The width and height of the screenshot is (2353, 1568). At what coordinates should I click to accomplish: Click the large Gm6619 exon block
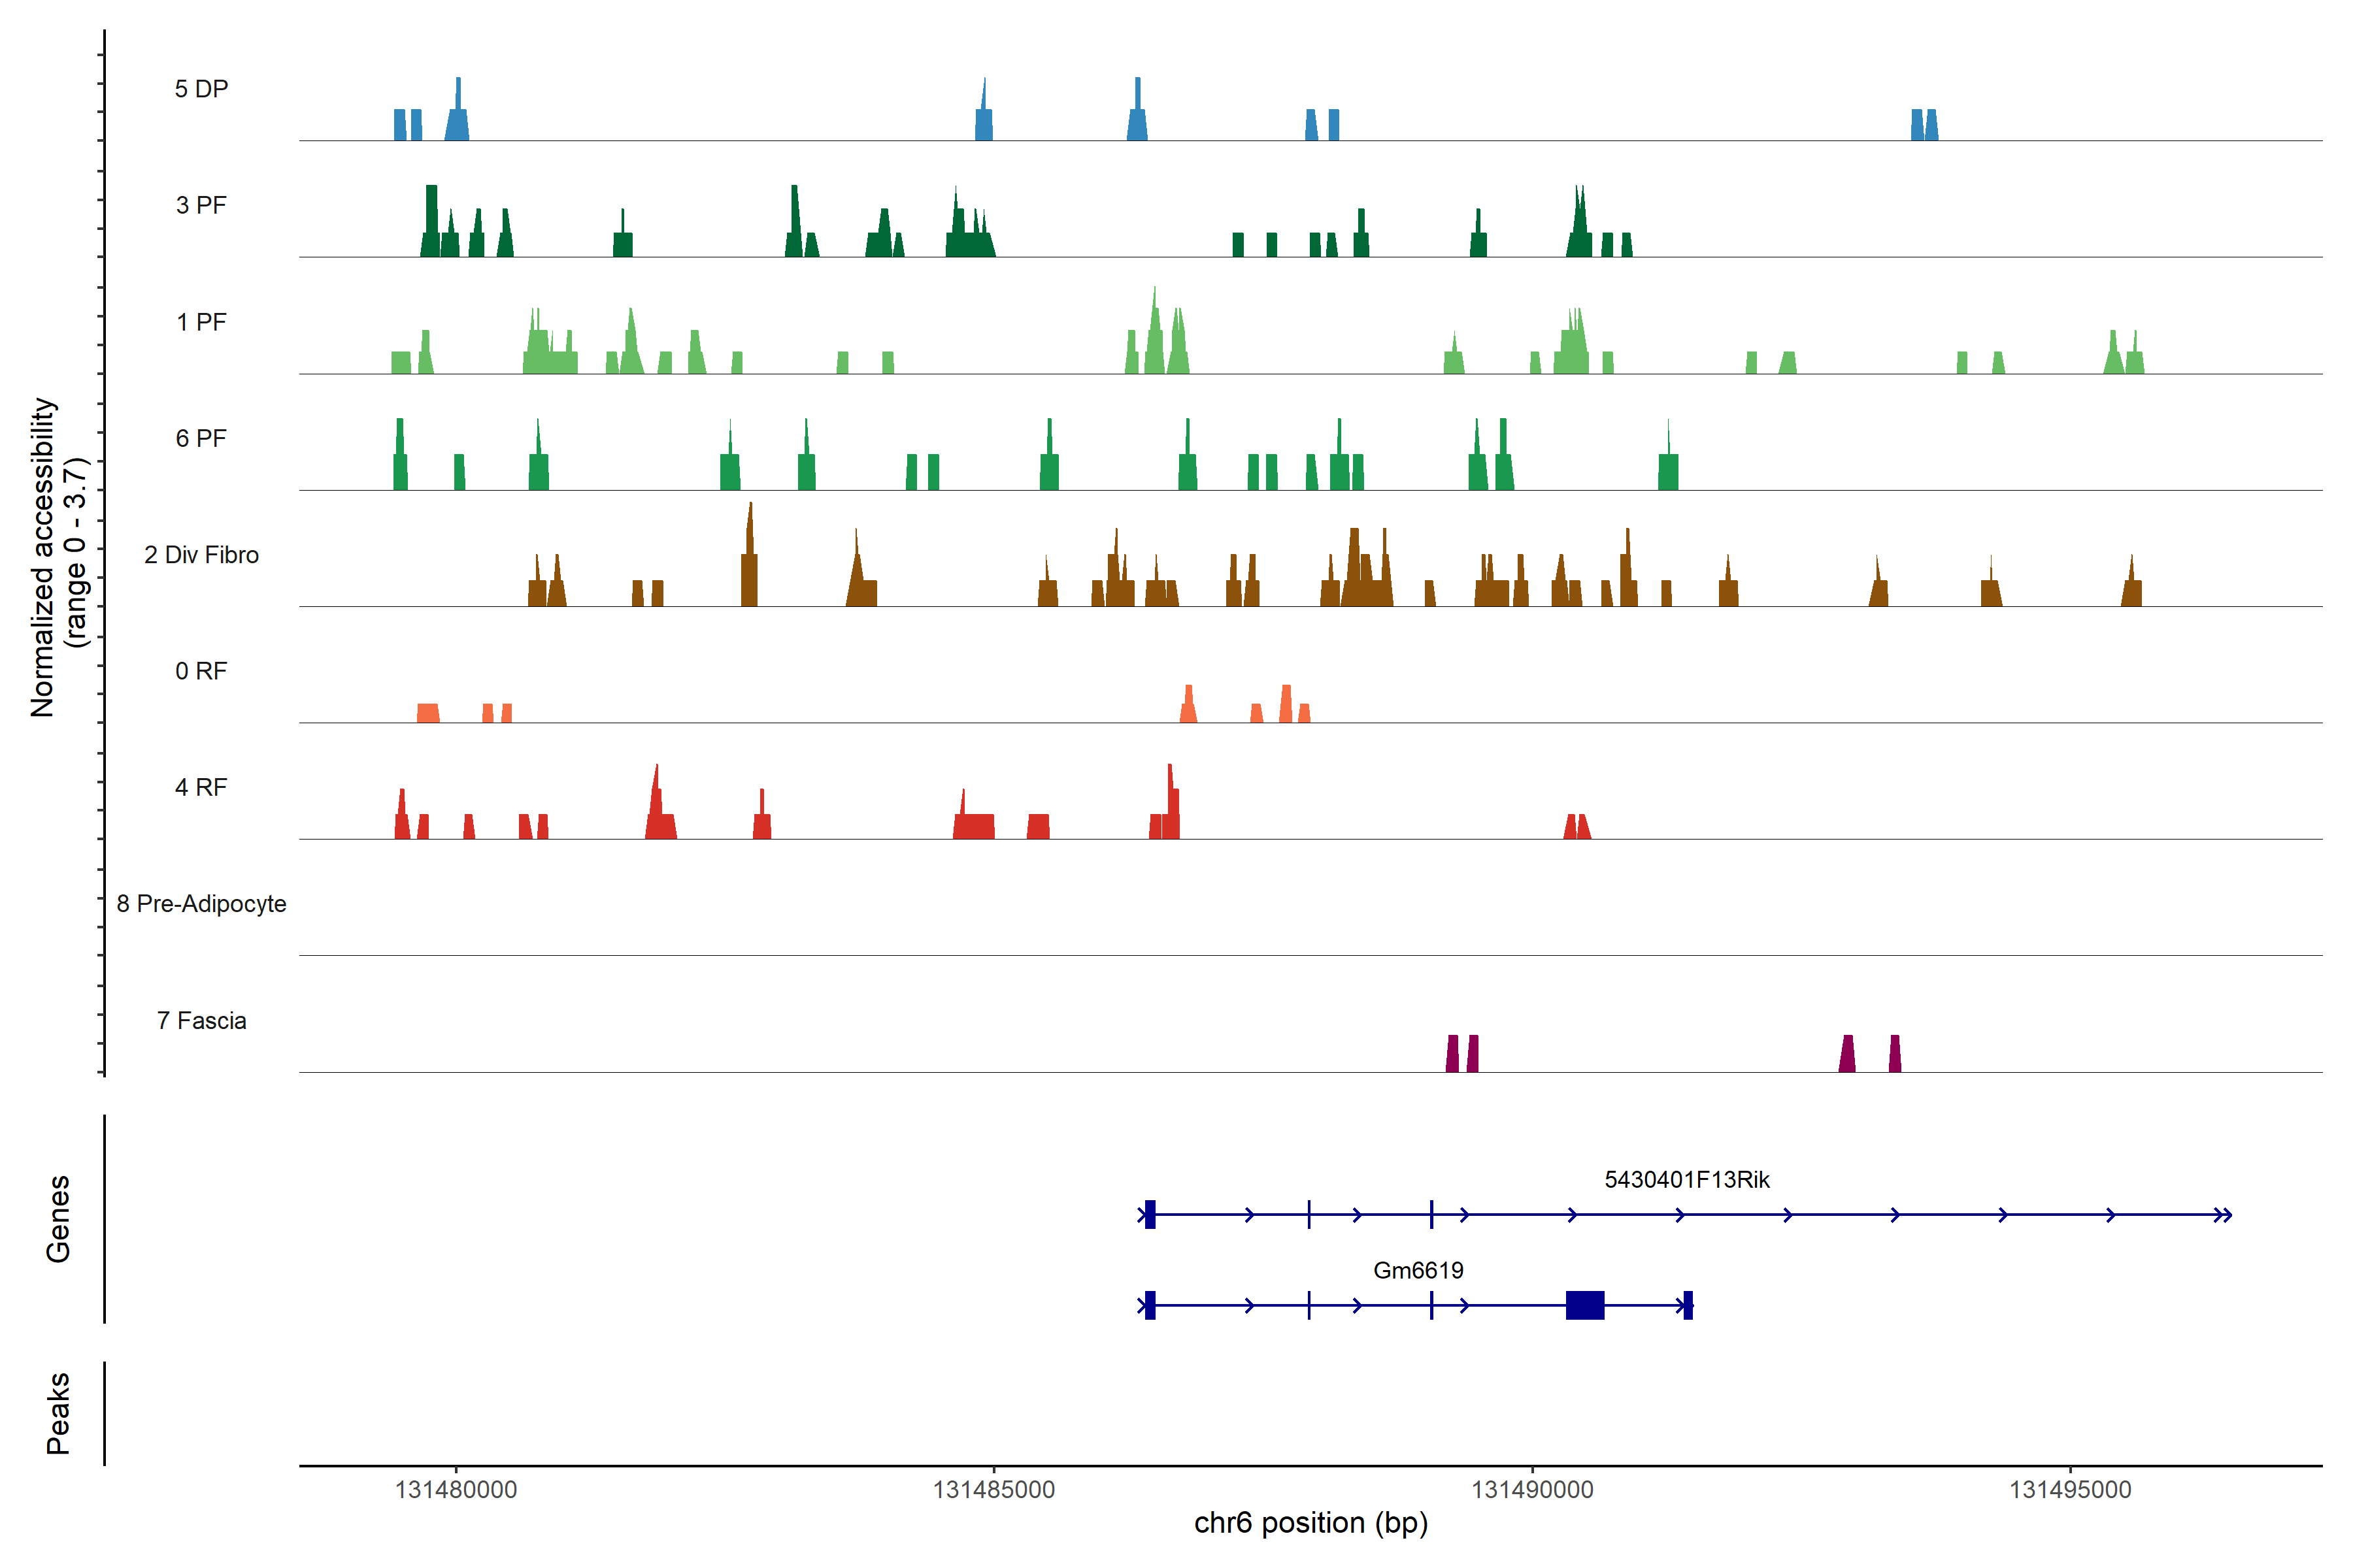(x=1584, y=1305)
